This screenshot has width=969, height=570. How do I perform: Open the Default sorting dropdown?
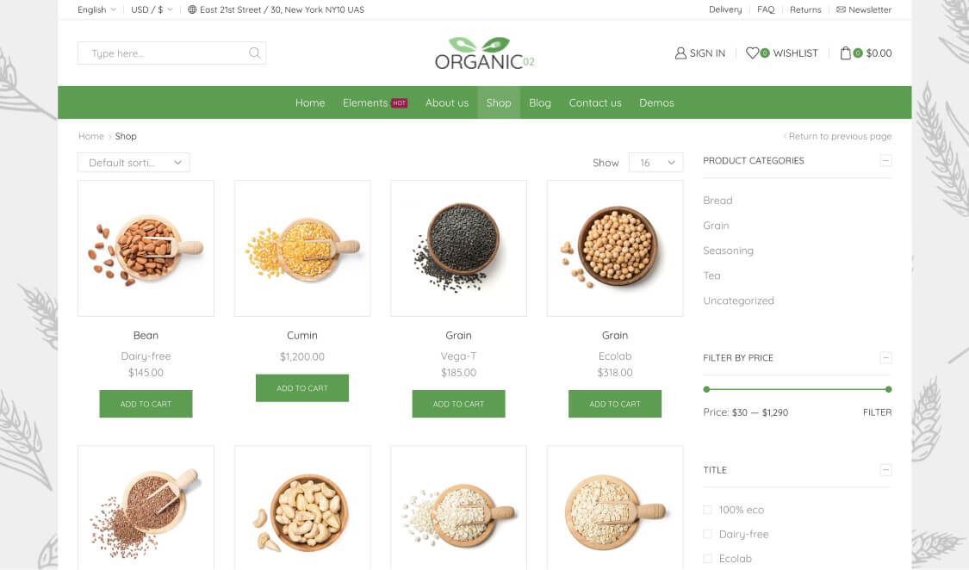coord(134,163)
